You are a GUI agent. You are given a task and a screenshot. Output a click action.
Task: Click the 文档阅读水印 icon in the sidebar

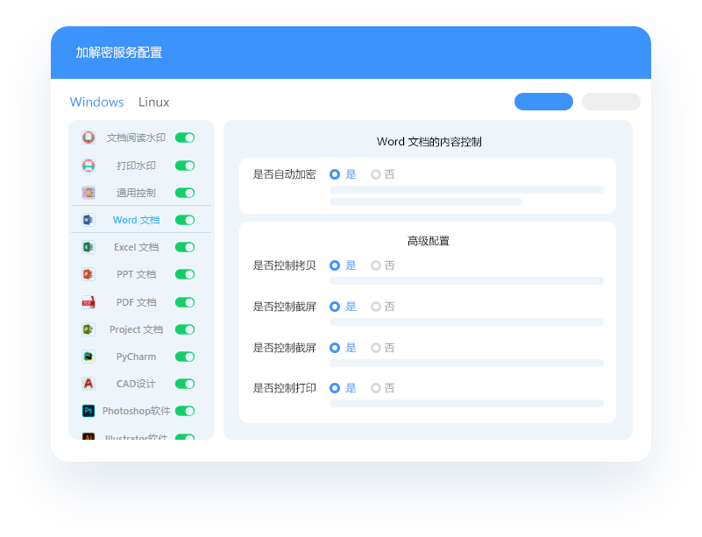pos(89,138)
